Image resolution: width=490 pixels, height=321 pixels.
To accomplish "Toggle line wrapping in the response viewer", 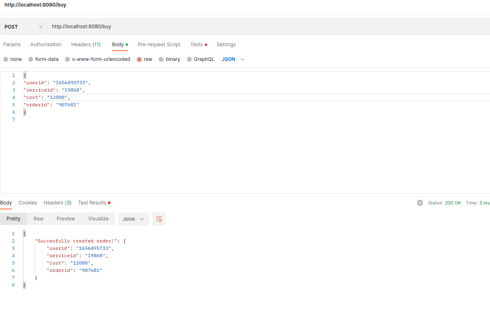I will [159, 219].
